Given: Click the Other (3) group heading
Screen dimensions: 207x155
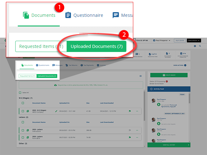Looking at the screenshot, I should click(x=23, y=143).
